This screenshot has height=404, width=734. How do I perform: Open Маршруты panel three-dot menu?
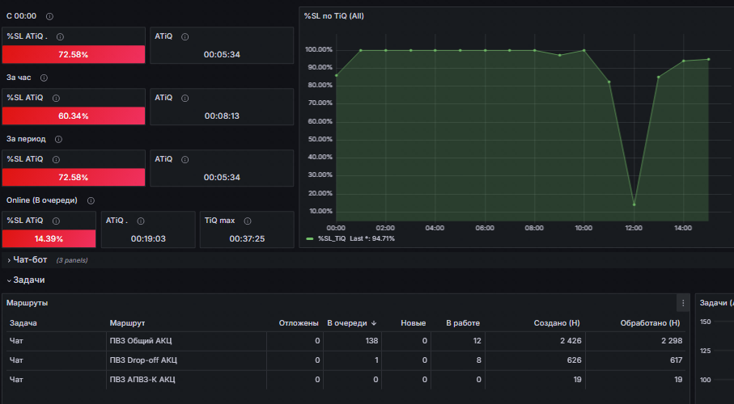(683, 303)
